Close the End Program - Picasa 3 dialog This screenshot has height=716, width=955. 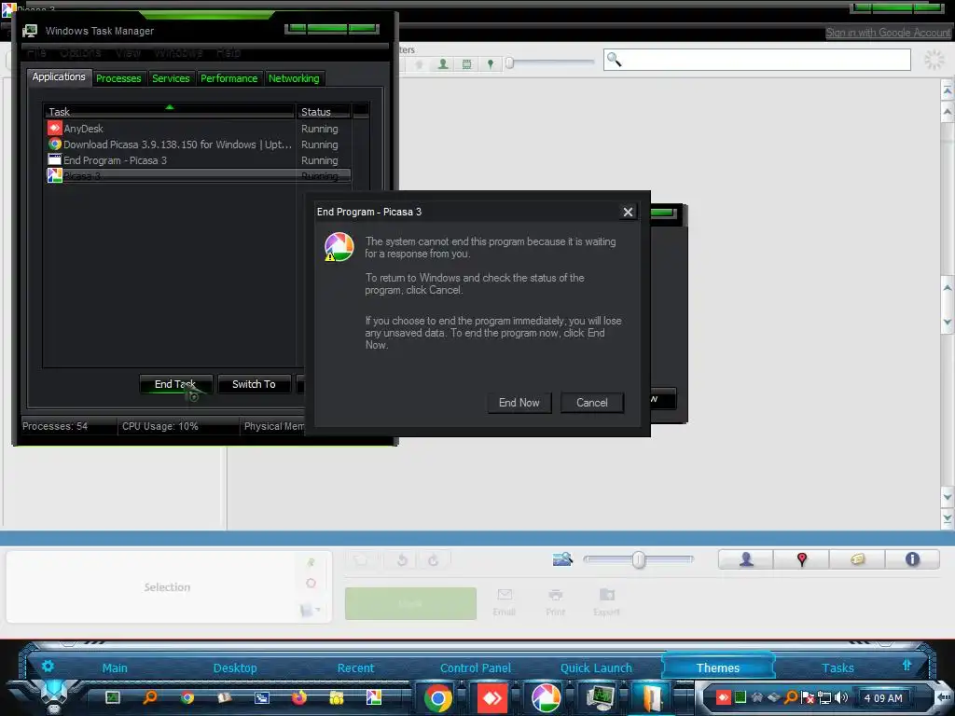(x=628, y=212)
